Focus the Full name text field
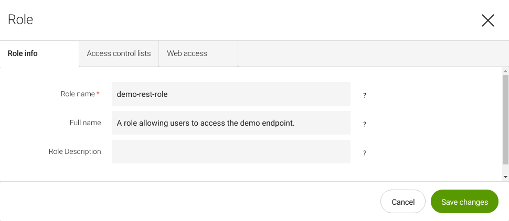 (x=231, y=123)
